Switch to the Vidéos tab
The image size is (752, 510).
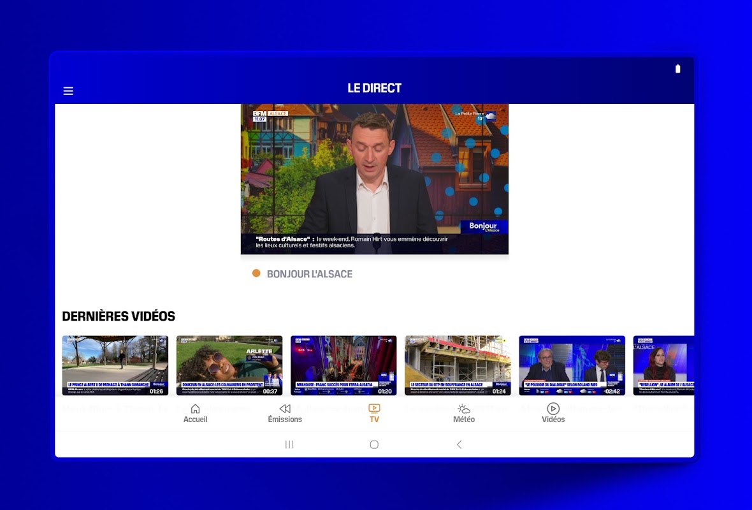[553, 413]
